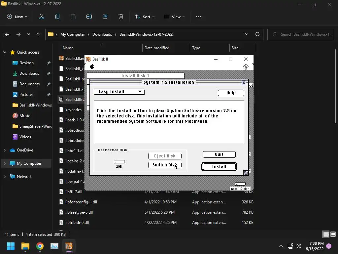This screenshot has height=254, width=338.
Task: Click the Quit button
Action: click(219, 154)
